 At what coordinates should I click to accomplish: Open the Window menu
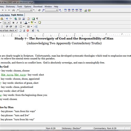pos(48,7)
